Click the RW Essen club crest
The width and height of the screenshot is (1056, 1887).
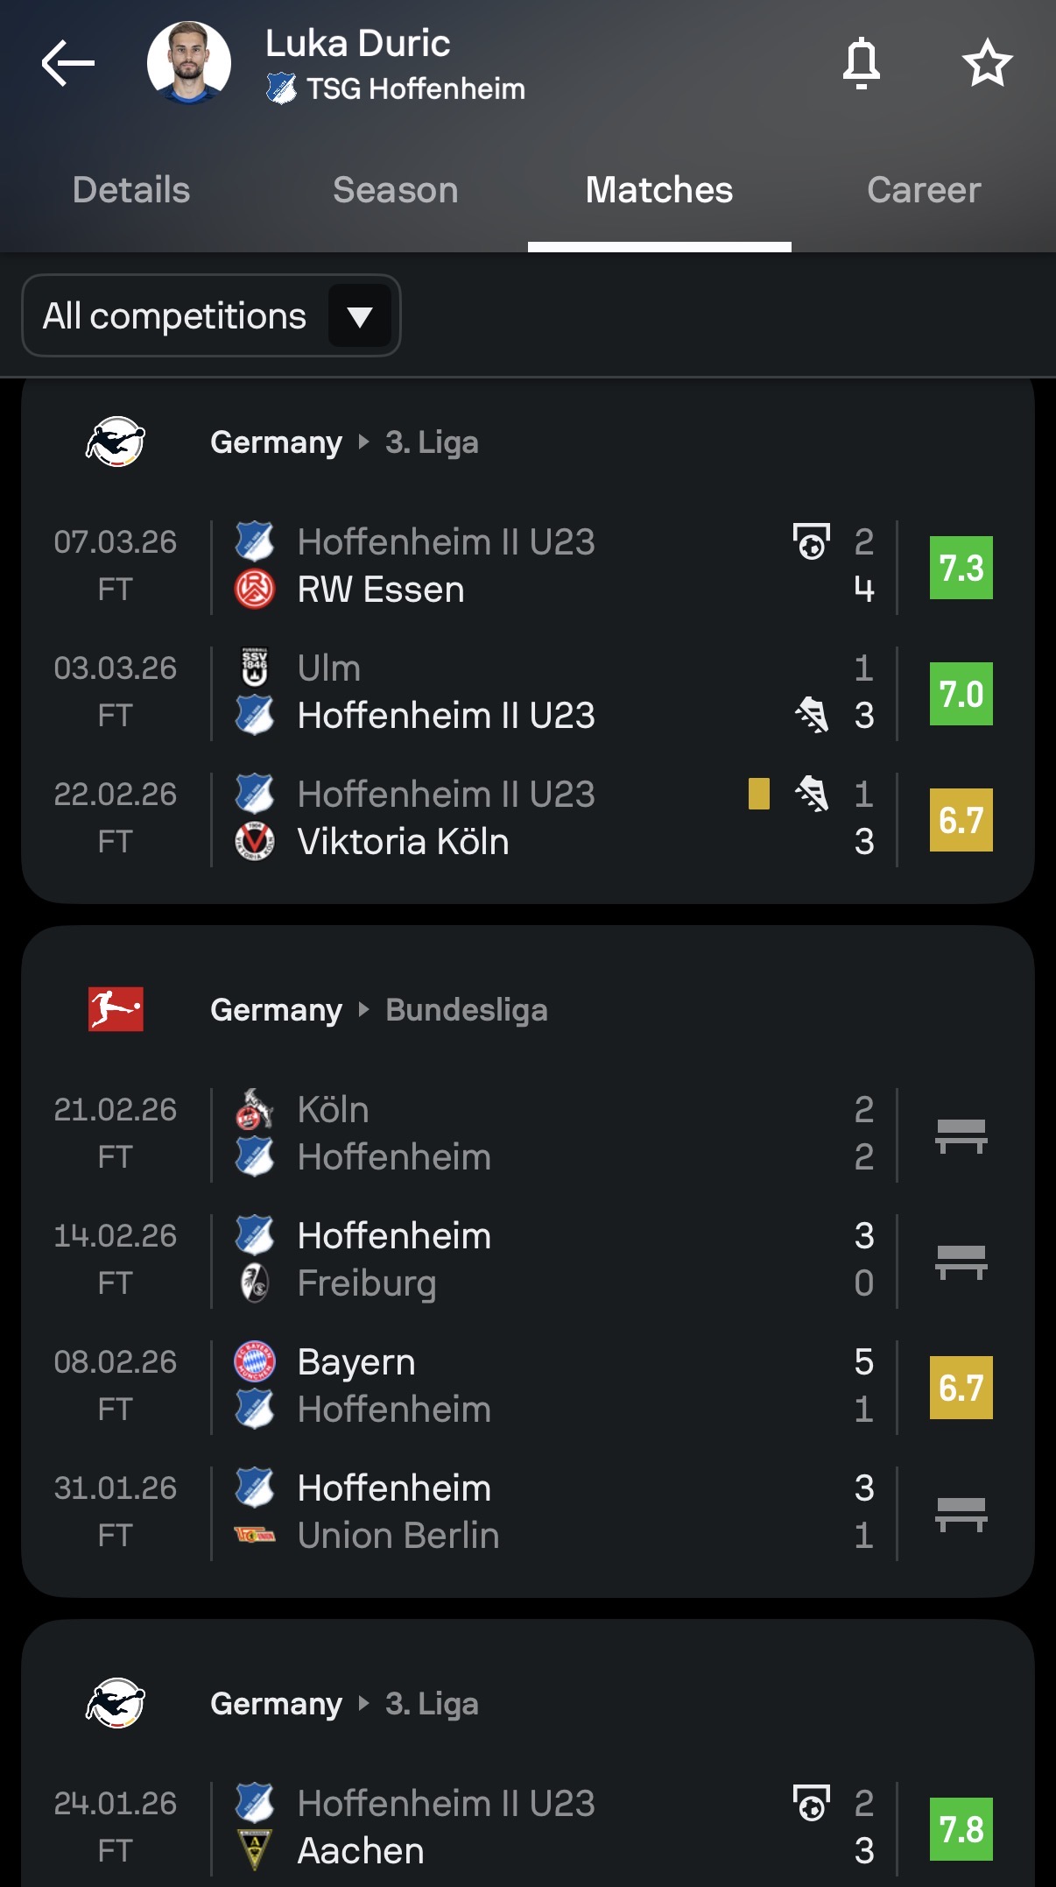255,590
